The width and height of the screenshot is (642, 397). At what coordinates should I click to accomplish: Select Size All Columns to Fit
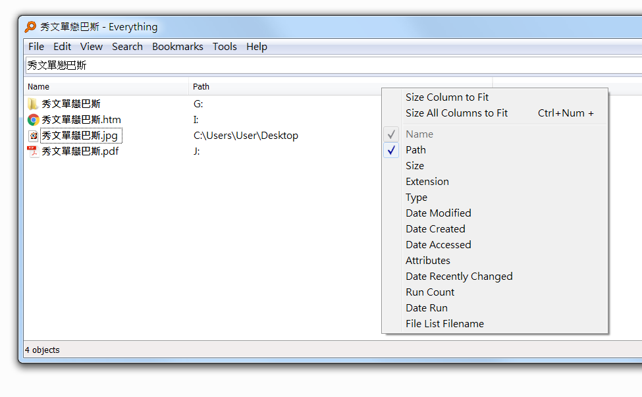pyautogui.click(x=456, y=113)
